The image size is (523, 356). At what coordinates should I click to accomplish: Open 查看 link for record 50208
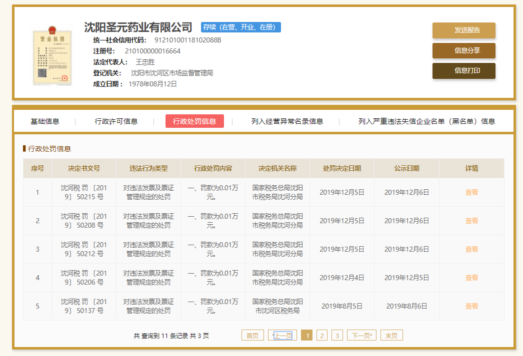(471, 221)
